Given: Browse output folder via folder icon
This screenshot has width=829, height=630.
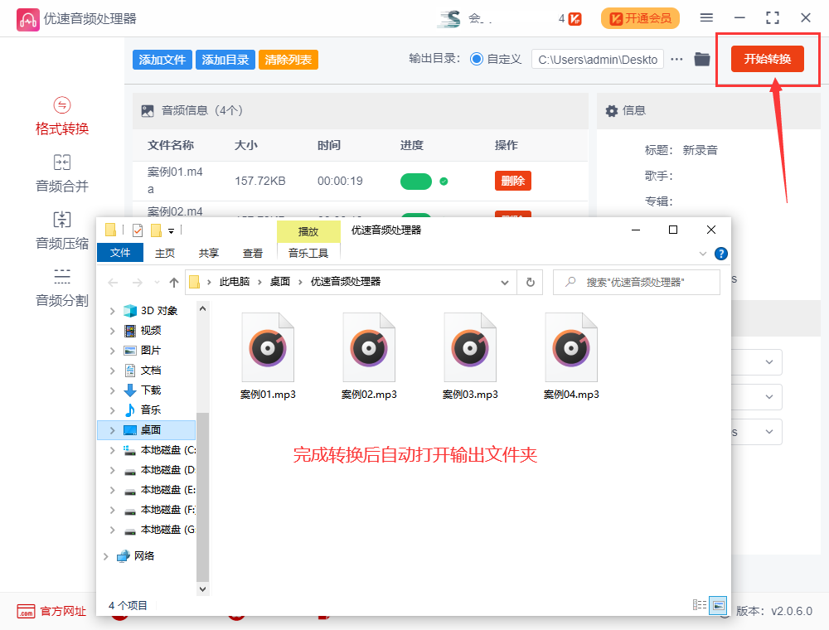Looking at the screenshot, I should point(702,59).
